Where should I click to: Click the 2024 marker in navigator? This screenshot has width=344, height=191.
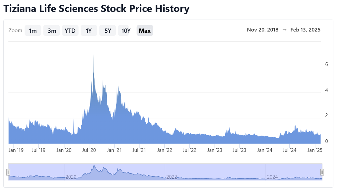pos(272,177)
